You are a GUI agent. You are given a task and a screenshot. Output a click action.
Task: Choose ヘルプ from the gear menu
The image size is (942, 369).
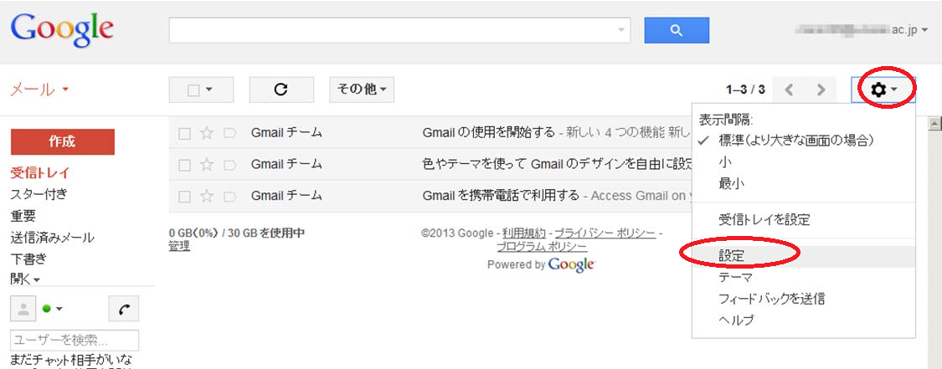tap(803, 320)
